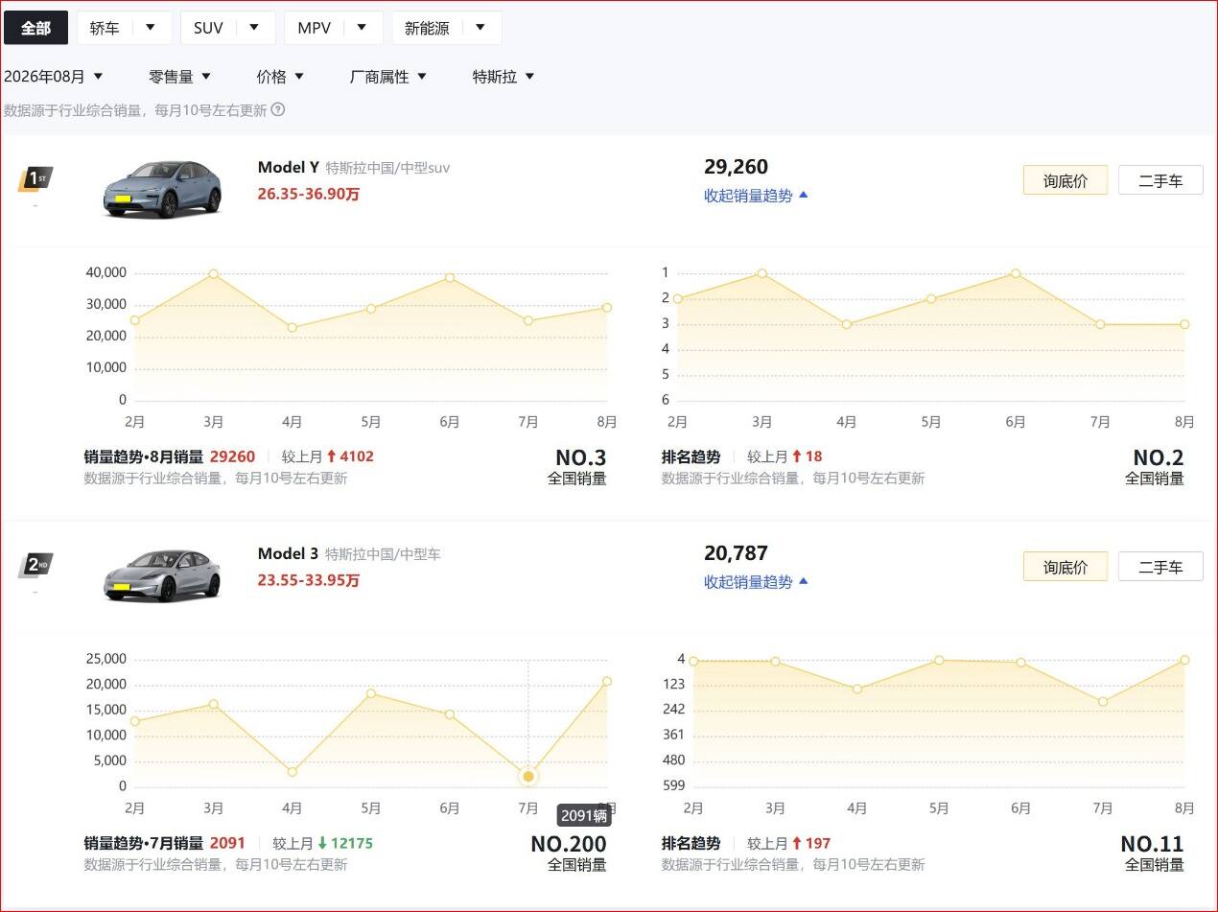Open the MPV category dropdown
This screenshot has width=1218, height=912.
point(334,28)
